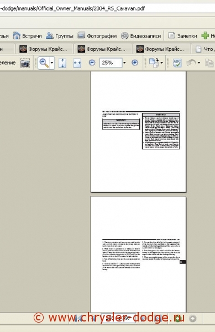Click the address bar with PDF URL
The image size is (215, 332).
tap(107, 8)
